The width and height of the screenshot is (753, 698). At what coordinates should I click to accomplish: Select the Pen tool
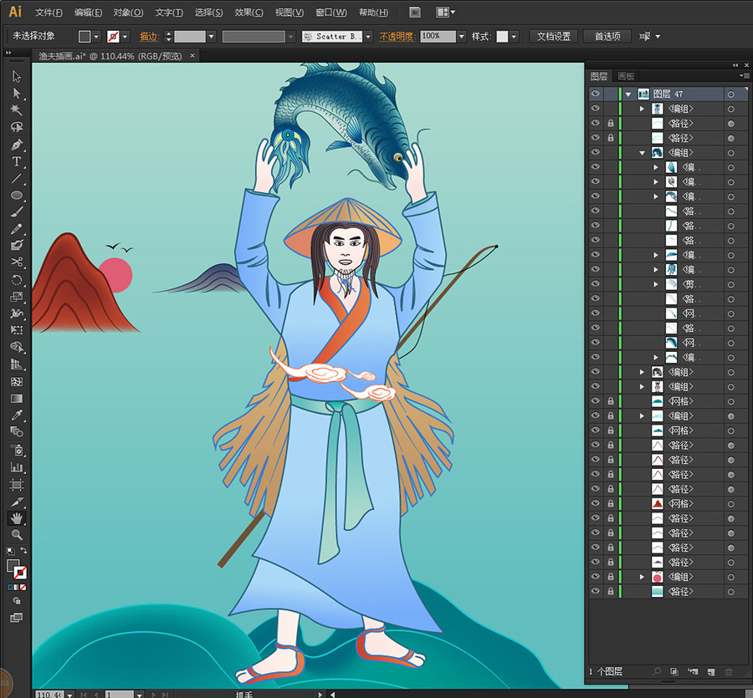(17, 145)
